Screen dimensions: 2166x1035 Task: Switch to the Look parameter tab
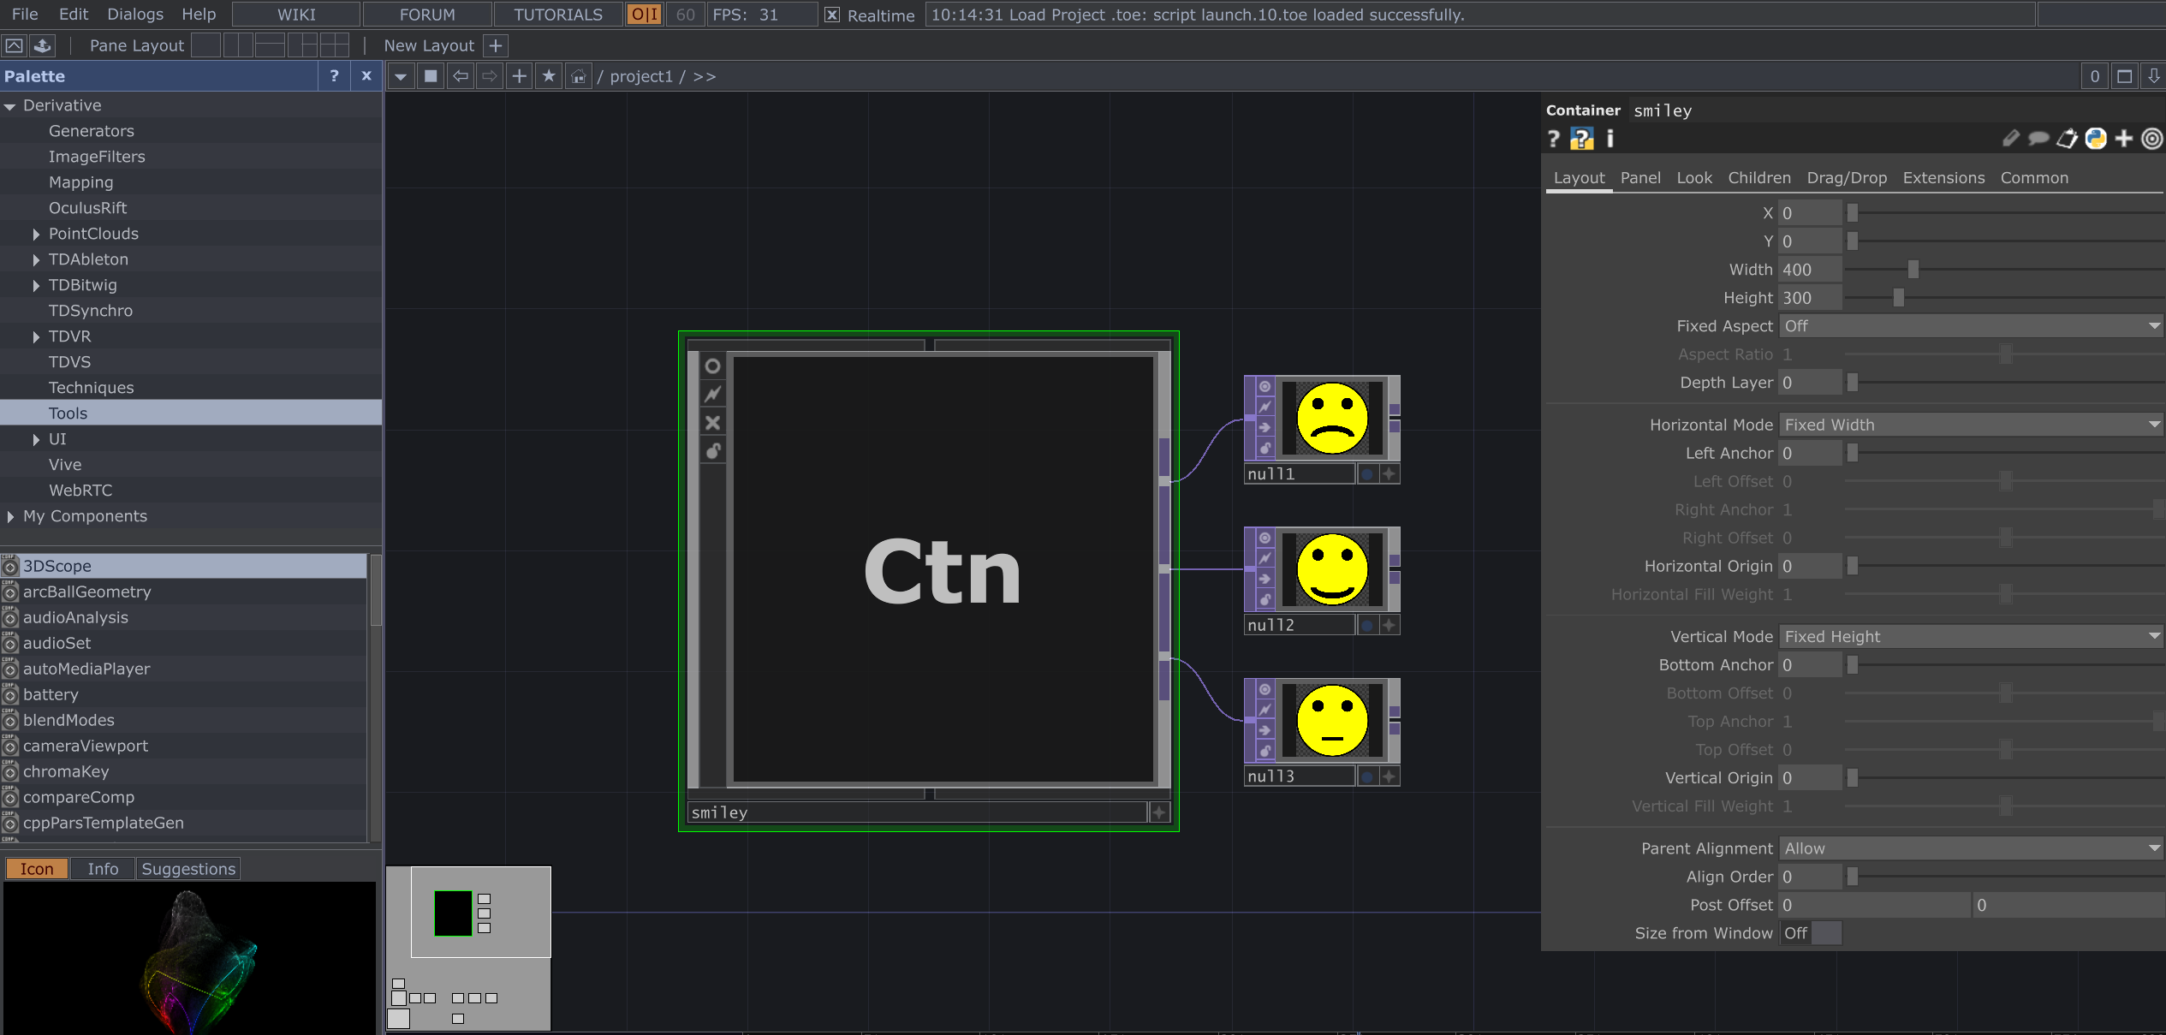tap(1693, 178)
